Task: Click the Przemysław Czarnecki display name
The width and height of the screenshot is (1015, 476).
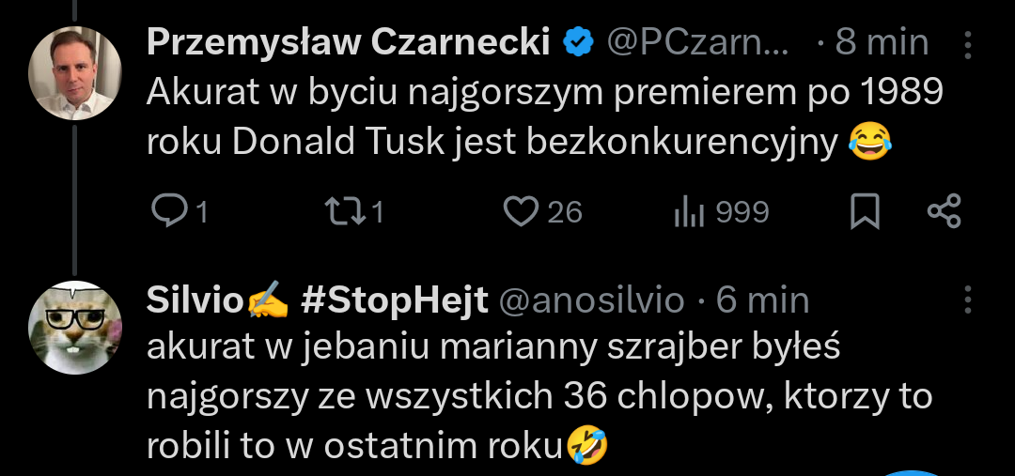Action: click(348, 42)
